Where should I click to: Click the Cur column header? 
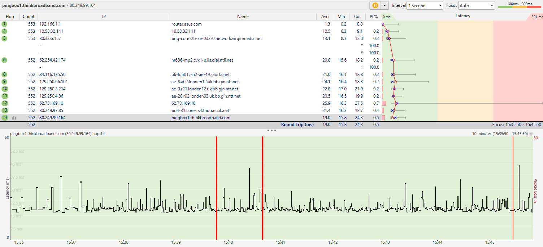click(x=357, y=17)
